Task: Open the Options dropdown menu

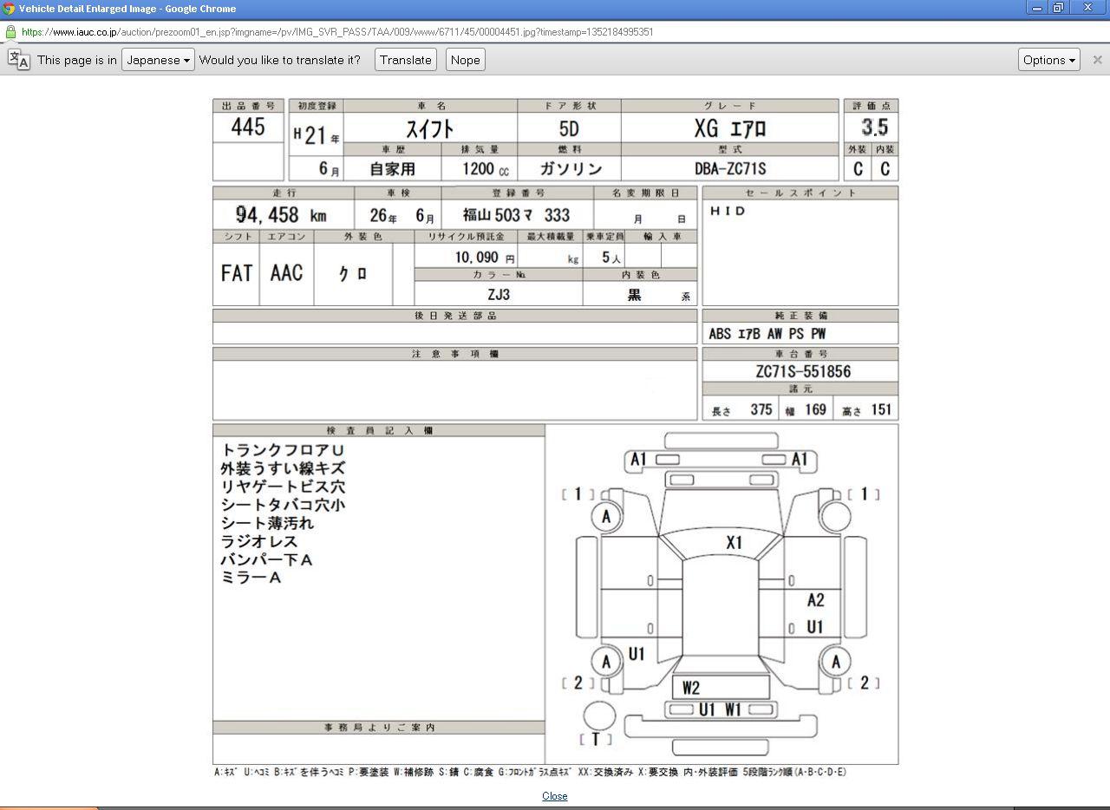Action: pos(1048,60)
